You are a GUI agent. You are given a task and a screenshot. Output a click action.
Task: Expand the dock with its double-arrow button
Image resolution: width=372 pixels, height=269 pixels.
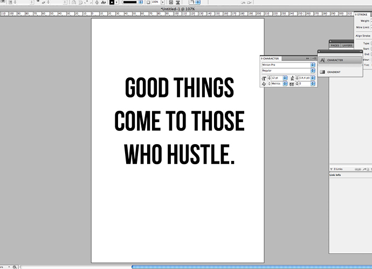click(x=361, y=52)
